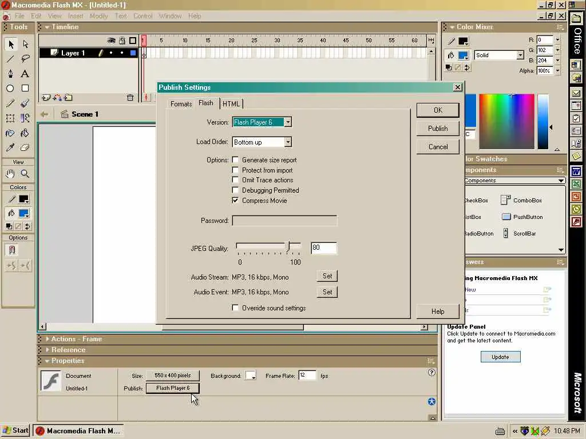Switch to the HTML tab
This screenshot has width=586, height=439.
(231, 104)
